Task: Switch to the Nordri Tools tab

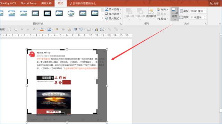Action: point(28,3)
